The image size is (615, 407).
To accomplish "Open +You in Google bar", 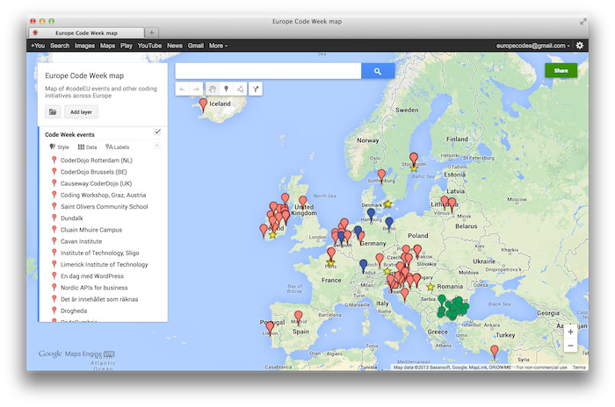I will 38,46.
